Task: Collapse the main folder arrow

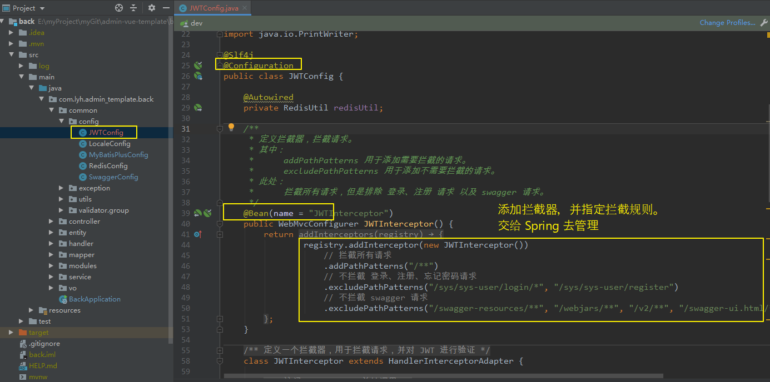Action: (21, 77)
